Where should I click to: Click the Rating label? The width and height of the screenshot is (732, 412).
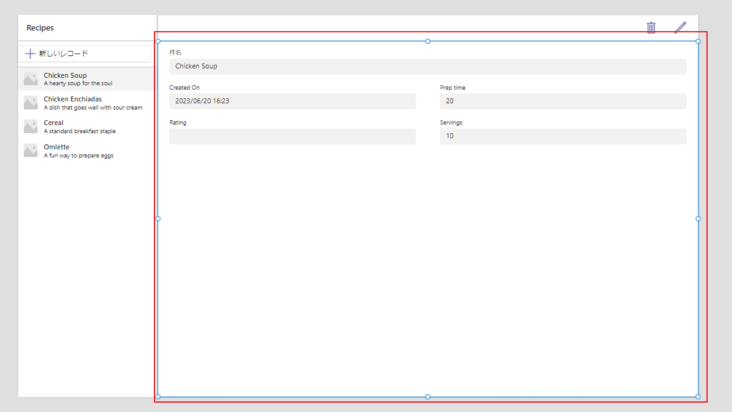click(178, 123)
